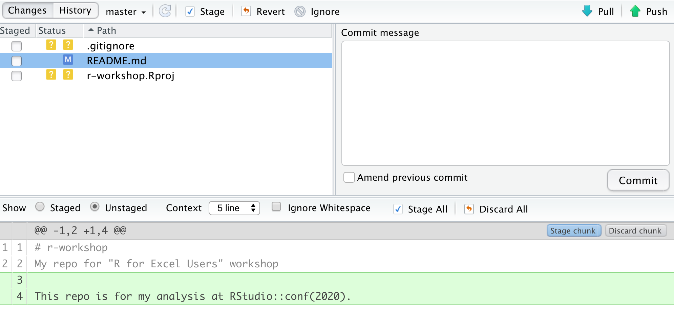Switch to the Changes tab
The width and height of the screenshot is (674, 333).
(x=27, y=10)
